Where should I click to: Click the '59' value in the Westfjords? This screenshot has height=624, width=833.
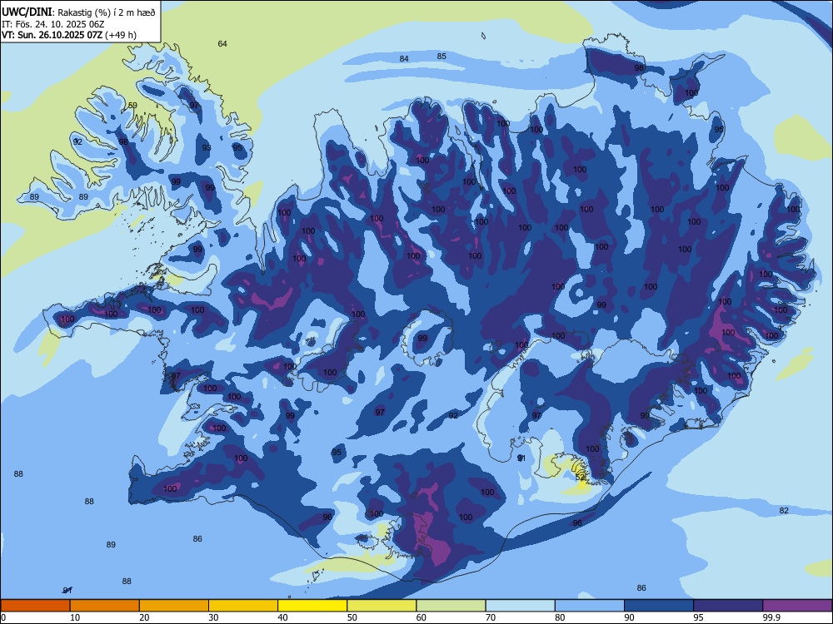(x=132, y=106)
